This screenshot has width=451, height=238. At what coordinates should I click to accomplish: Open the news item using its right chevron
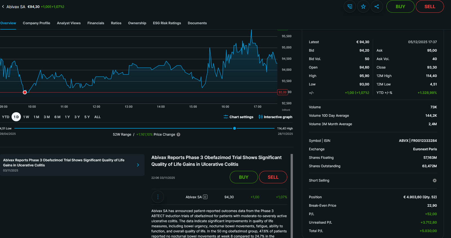coord(138,165)
